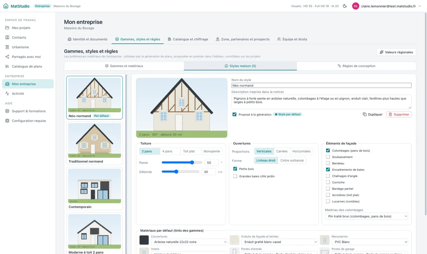
Task: Open Activité pulse icon in sidebar
Action: coord(7,94)
